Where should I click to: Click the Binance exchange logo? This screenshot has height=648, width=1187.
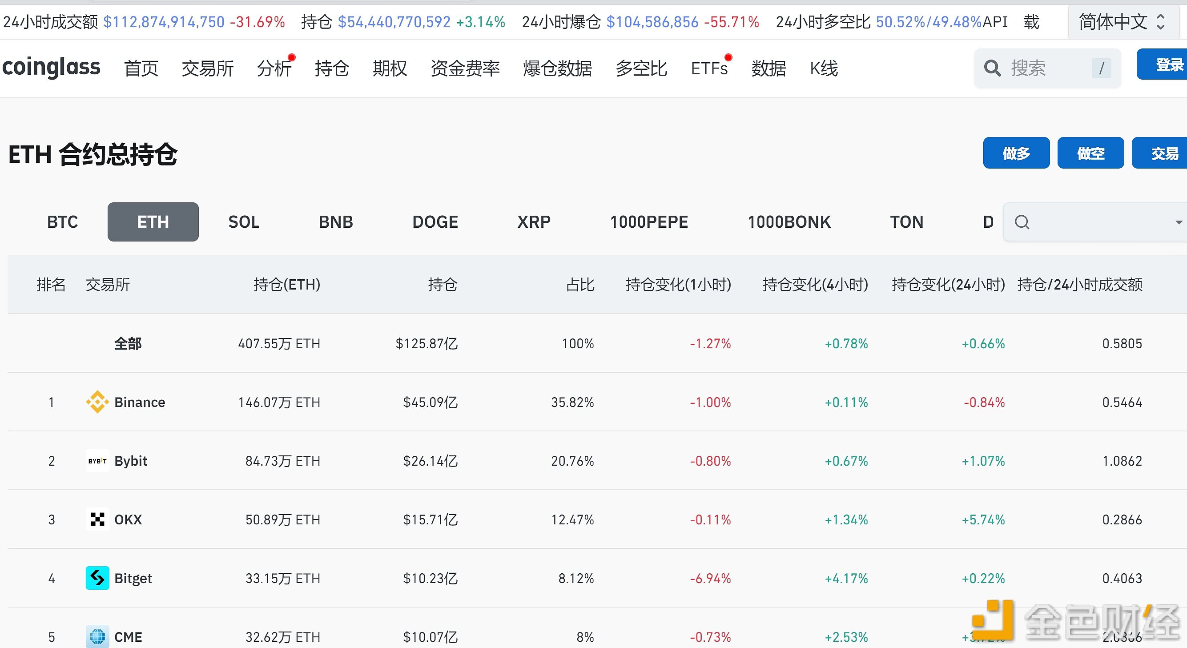click(x=97, y=402)
